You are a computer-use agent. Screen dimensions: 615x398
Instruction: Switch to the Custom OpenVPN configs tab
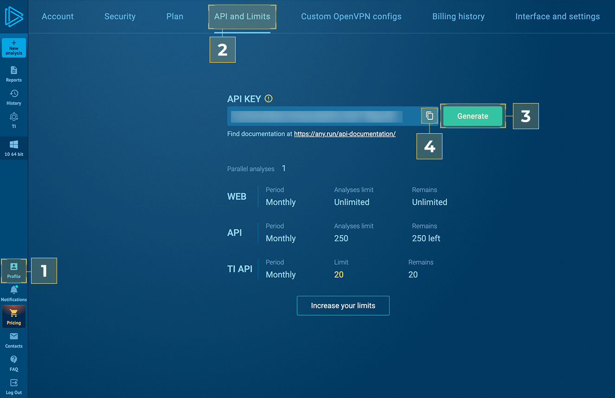[351, 16]
